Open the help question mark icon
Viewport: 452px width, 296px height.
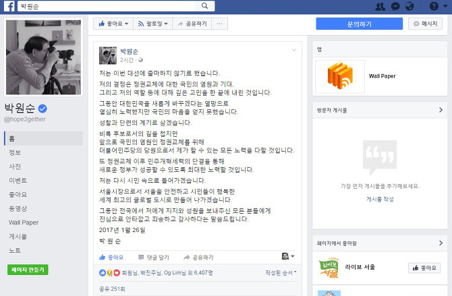434,6
